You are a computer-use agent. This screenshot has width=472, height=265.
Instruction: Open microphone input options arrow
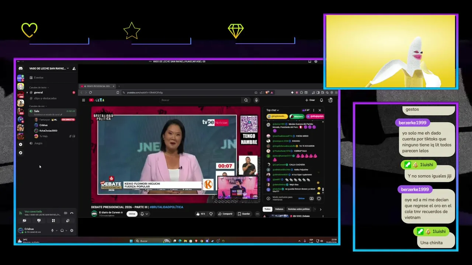[56, 231]
